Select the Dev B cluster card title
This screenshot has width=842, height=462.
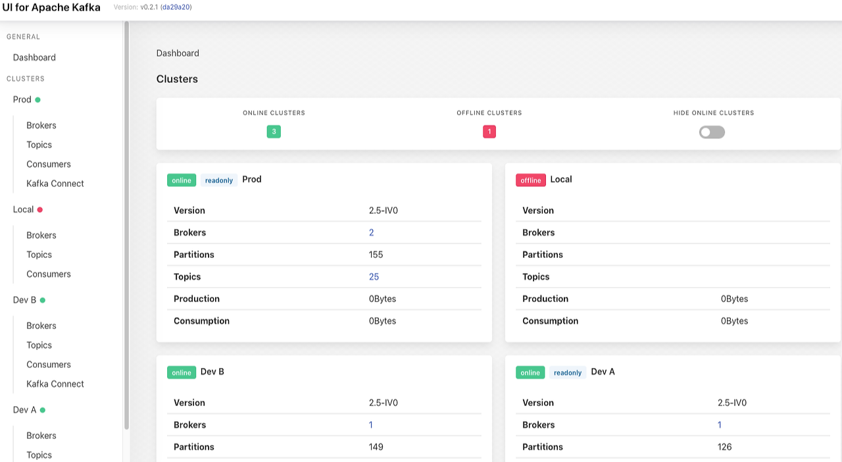[212, 371]
